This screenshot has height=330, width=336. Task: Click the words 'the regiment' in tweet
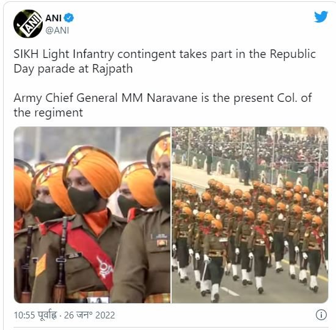pos(48,113)
